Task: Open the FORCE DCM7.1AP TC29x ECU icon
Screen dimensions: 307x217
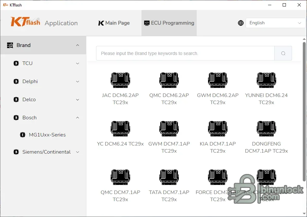Action: [218, 177]
